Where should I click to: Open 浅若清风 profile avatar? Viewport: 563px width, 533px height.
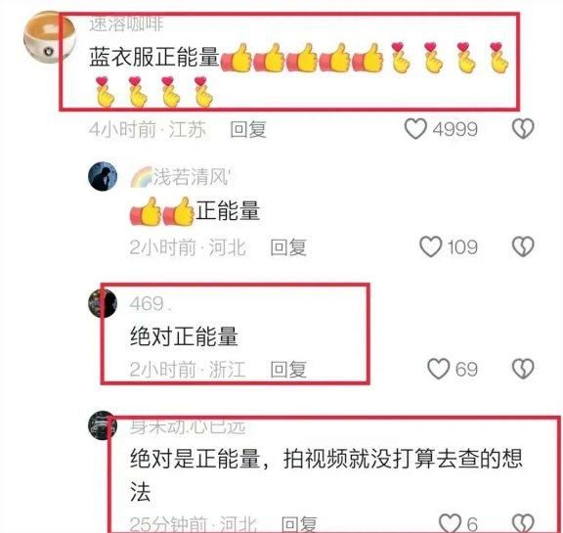pos(103,176)
